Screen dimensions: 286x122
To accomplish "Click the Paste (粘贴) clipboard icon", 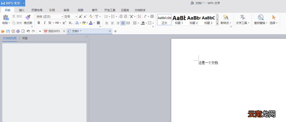I will coord(6,17).
